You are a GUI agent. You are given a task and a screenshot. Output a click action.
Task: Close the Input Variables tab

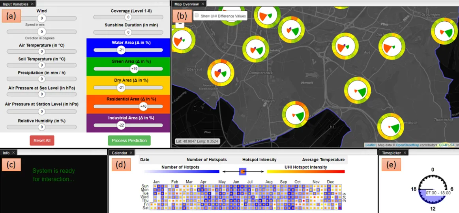pyautogui.click(x=32, y=4)
